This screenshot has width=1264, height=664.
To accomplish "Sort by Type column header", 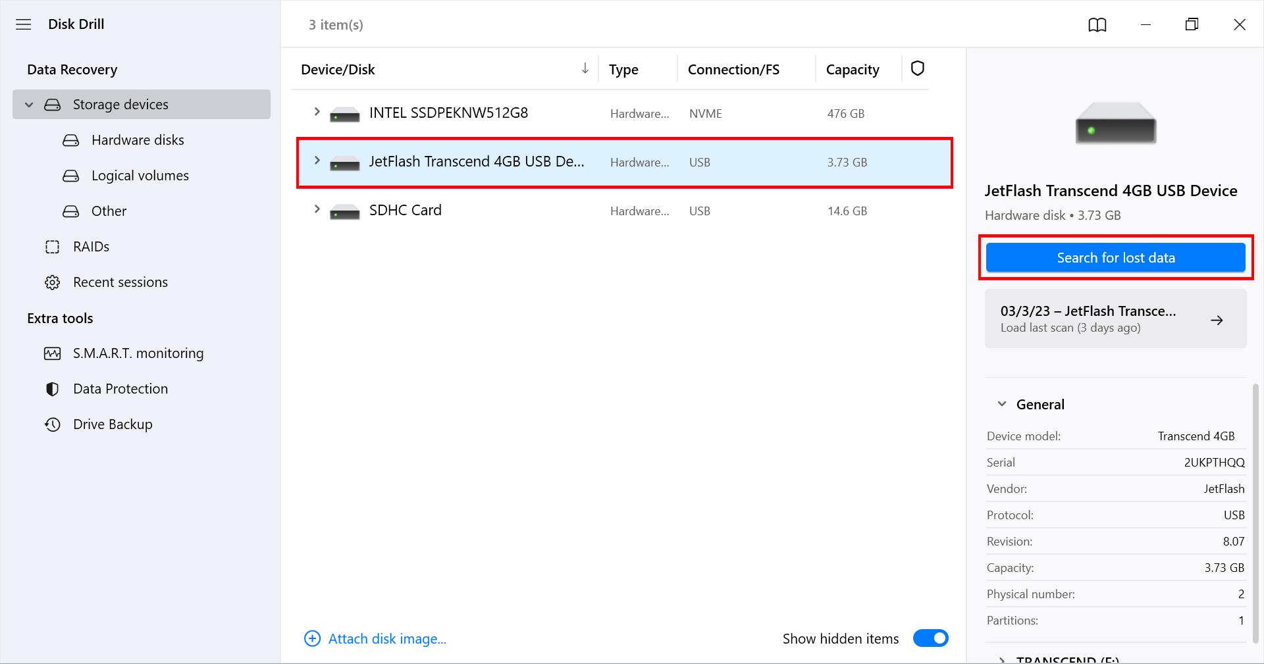I will click(623, 70).
